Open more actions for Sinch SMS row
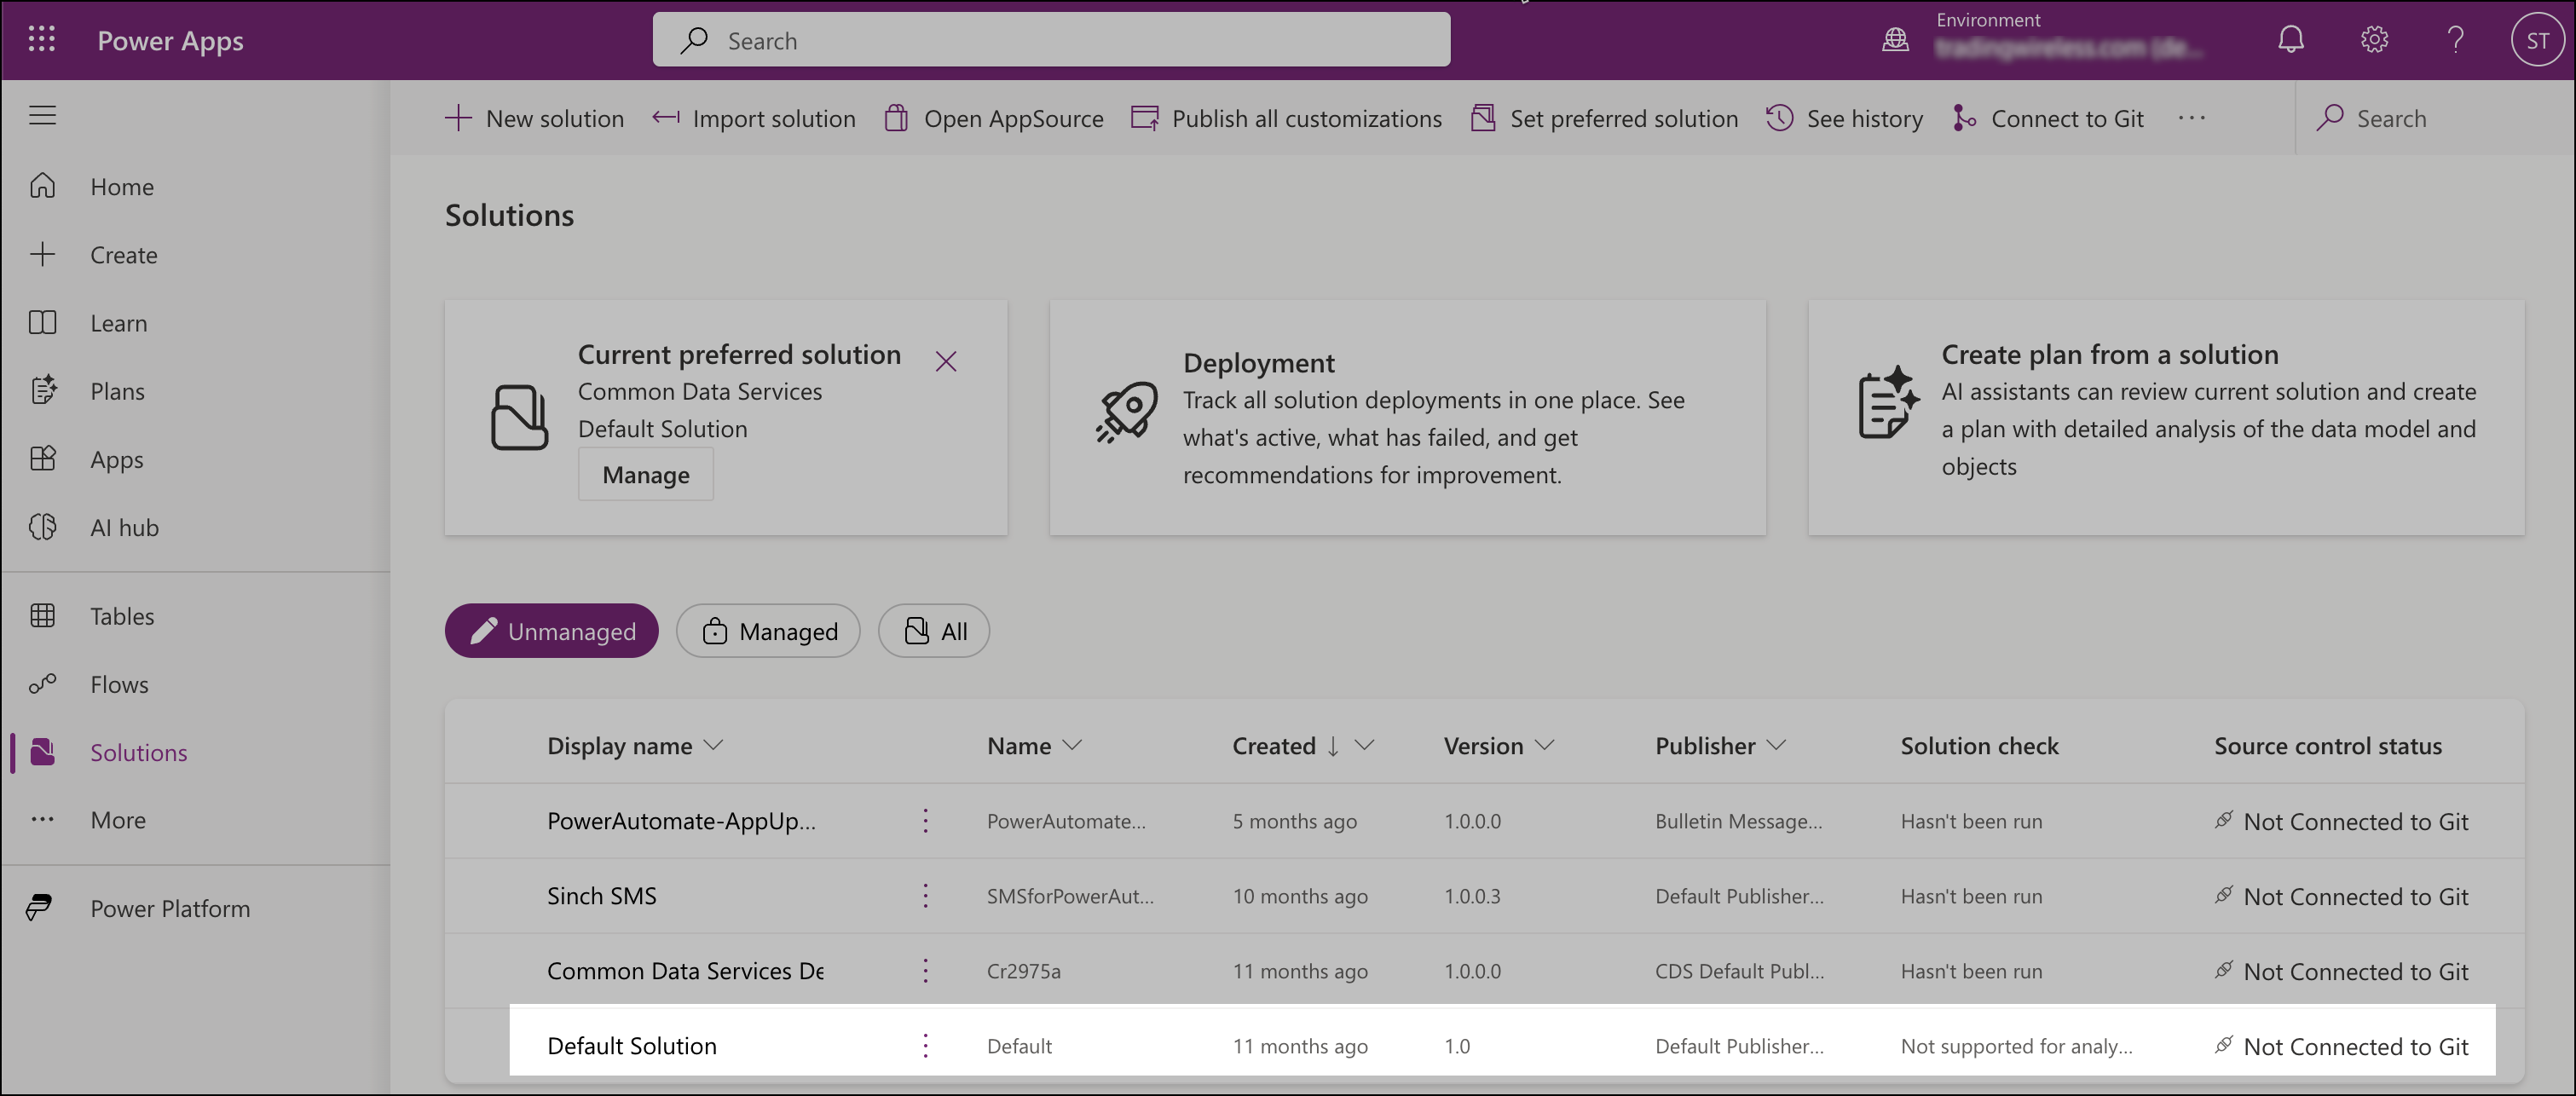The height and width of the screenshot is (1096, 2576). [925, 896]
